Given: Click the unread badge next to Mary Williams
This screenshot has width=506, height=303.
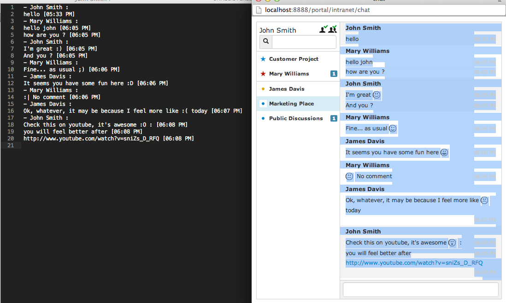Looking at the screenshot, I should pyautogui.click(x=334, y=74).
